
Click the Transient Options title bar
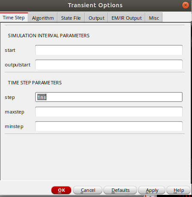[x=95, y=5]
